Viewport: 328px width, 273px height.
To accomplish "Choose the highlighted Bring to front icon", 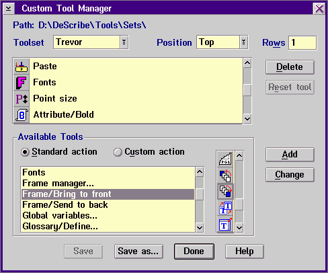I will coord(225,191).
